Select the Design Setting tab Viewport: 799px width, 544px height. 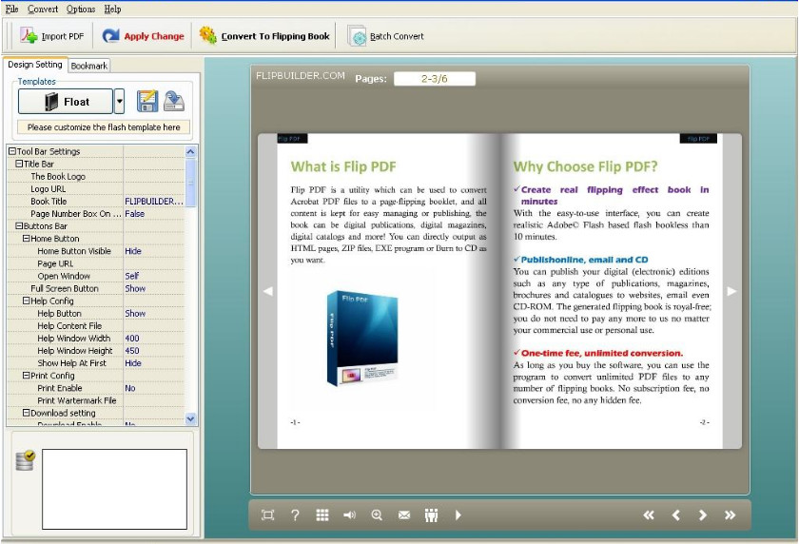point(34,65)
